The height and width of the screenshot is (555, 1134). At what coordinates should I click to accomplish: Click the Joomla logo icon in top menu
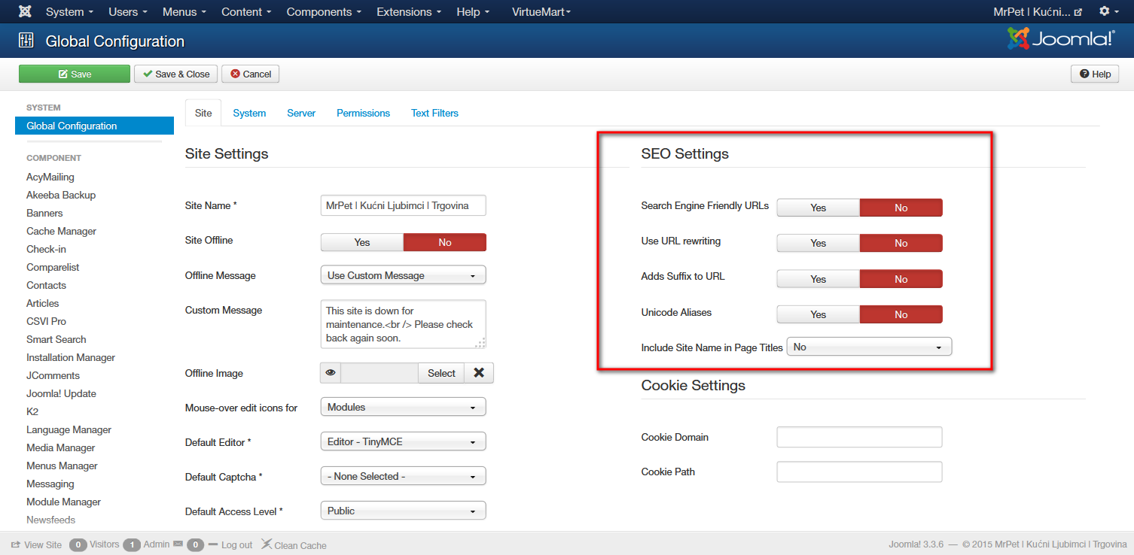tap(25, 12)
